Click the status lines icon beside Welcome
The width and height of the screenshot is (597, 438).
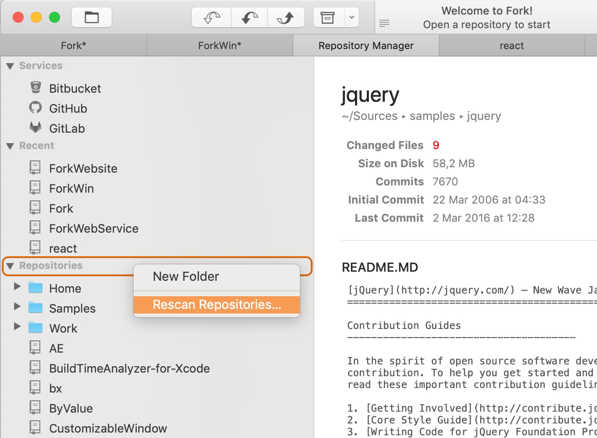[384, 23]
